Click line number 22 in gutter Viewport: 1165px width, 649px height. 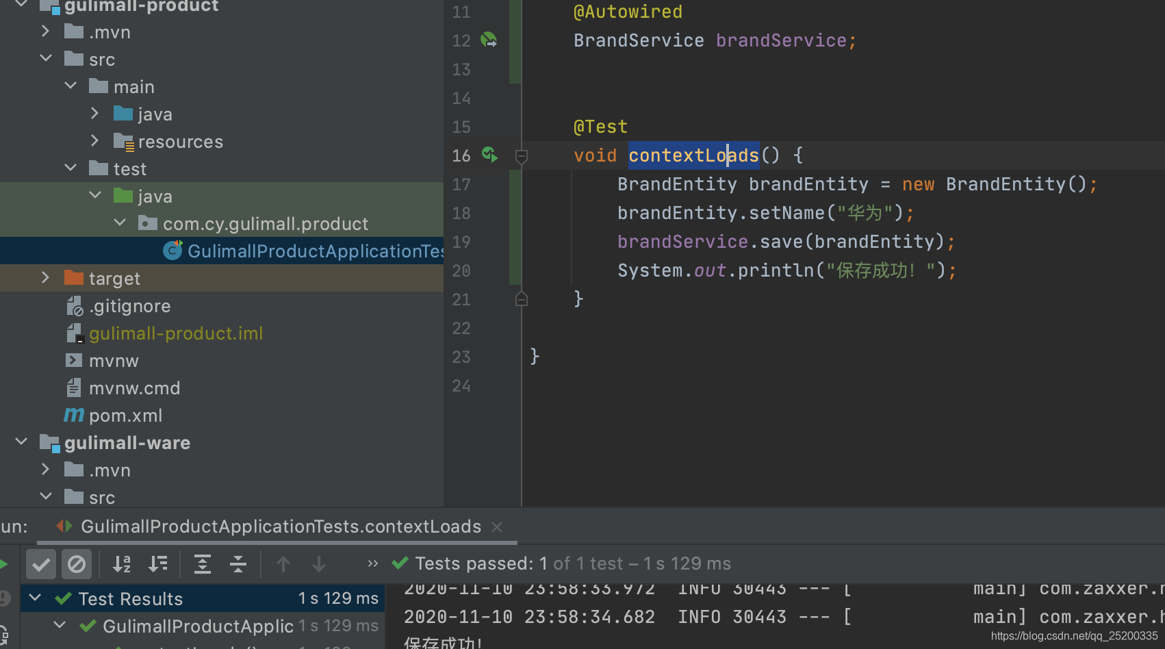pyautogui.click(x=461, y=328)
